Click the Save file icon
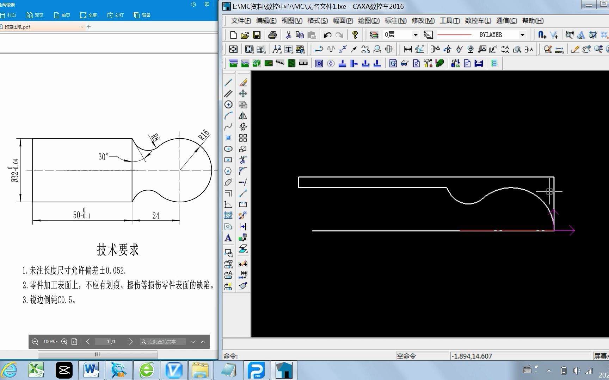The image size is (609, 380). tap(257, 35)
